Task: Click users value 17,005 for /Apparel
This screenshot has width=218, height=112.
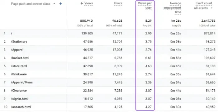Action: pyautogui.click(x=117, y=50)
